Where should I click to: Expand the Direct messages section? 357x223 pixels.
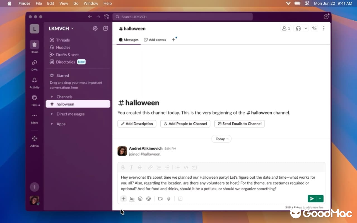(x=52, y=114)
